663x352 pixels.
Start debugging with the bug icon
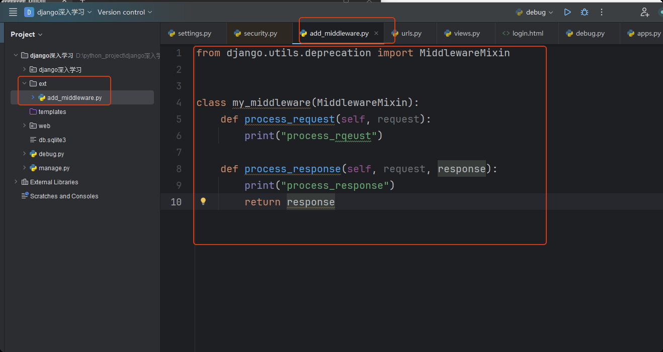click(x=585, y=12)
